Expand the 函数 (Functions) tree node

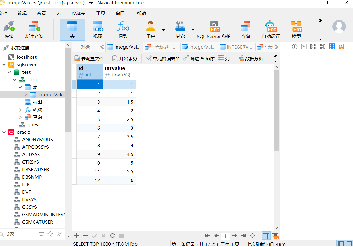[x=20, y=110]
